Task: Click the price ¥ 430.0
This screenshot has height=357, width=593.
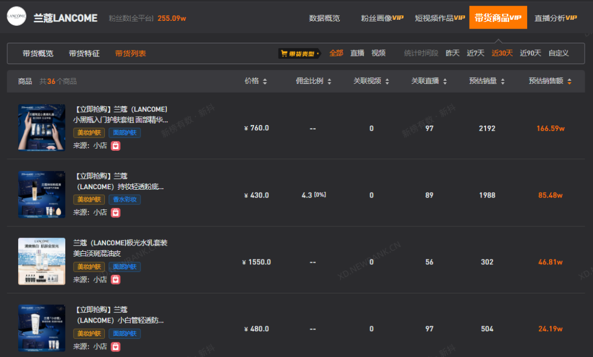Action: (256, 195)
